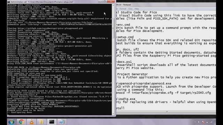This screenshot has height=125, width=223.
Task: Open the command prompt window system menu icon
Action: point(8,2)
